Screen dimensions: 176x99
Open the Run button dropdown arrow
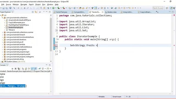point(56,8)
